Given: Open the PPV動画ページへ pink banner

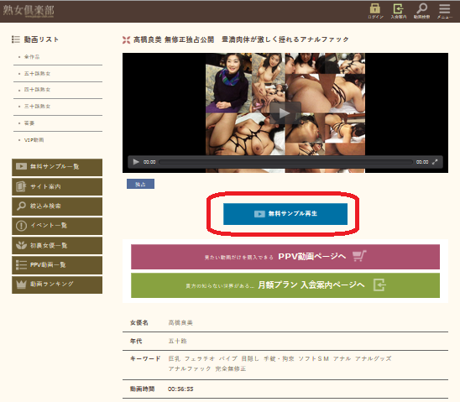Looking at the screenshot, I should coord(285,257).
